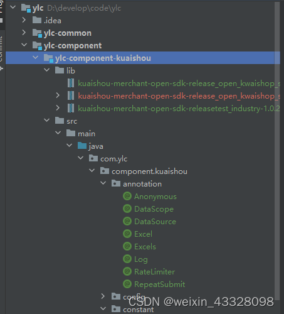This screenshot has height=314, width=284.
Task: Click the Log annotation icon
Action: point(127,259)
